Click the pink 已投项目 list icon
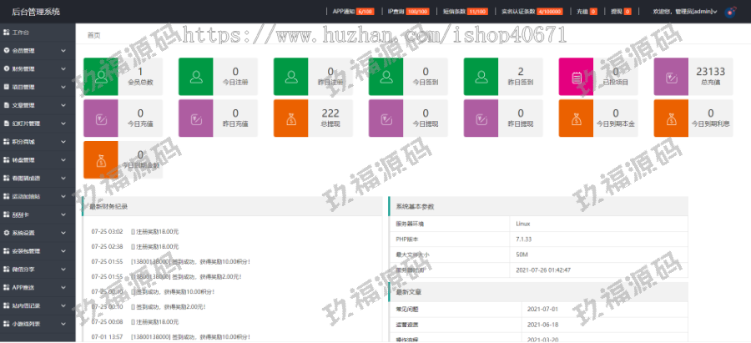The image size is (751, 343). coord(576,78)
